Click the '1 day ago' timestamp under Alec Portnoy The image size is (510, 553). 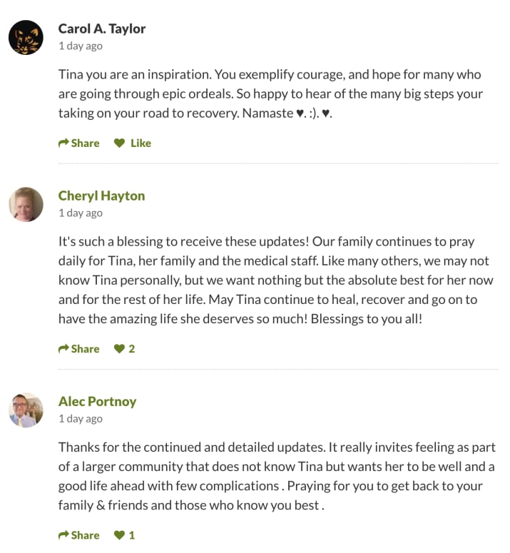coord(81,419)
